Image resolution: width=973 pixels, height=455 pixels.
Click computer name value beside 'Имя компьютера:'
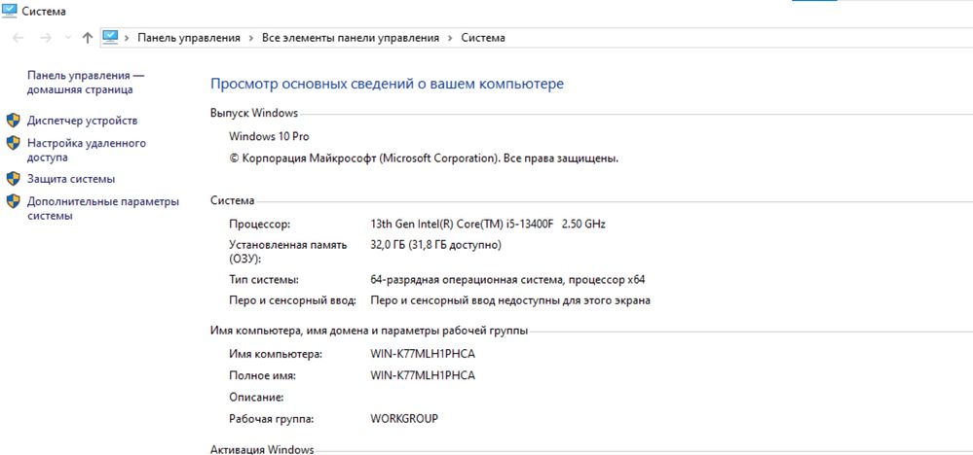click(x=422, y=355)
